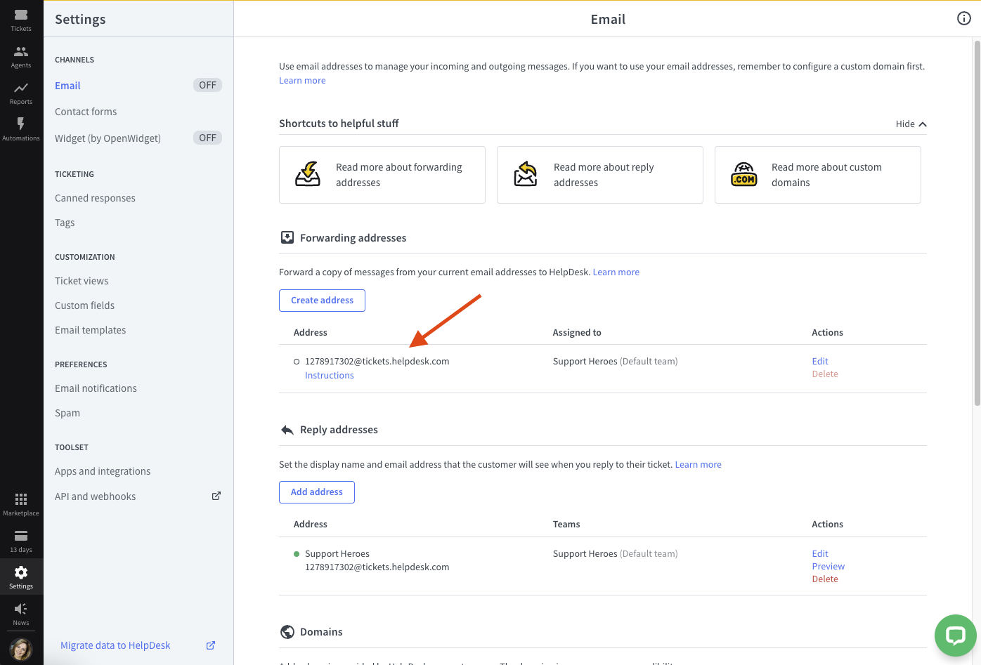
Task: Delete the Support Heroes reply address
Action: pyautogui.click(x=825, y=579)
